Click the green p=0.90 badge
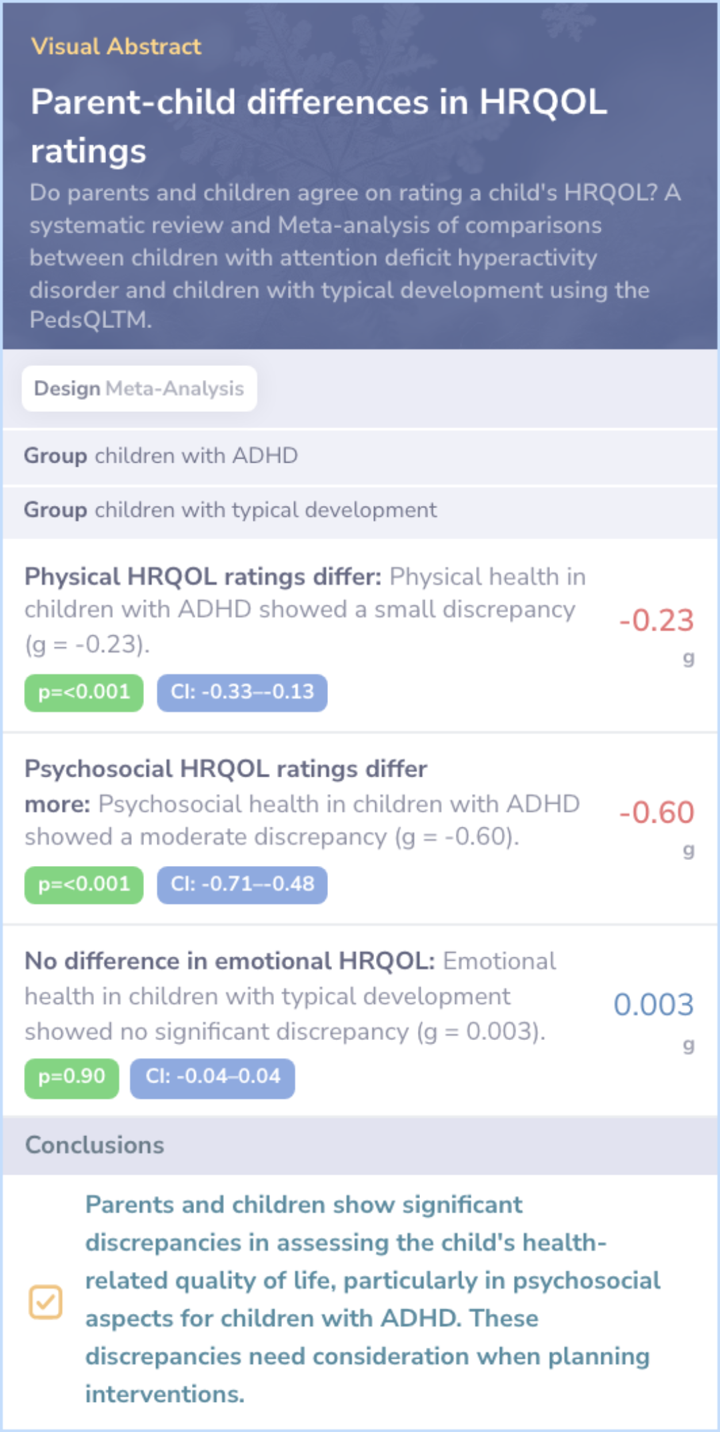 [72, 1077]
